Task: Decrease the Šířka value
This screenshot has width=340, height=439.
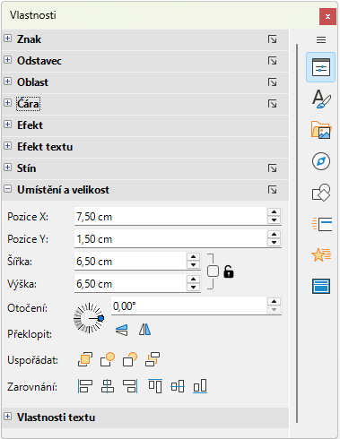Action: click(193, 265)
